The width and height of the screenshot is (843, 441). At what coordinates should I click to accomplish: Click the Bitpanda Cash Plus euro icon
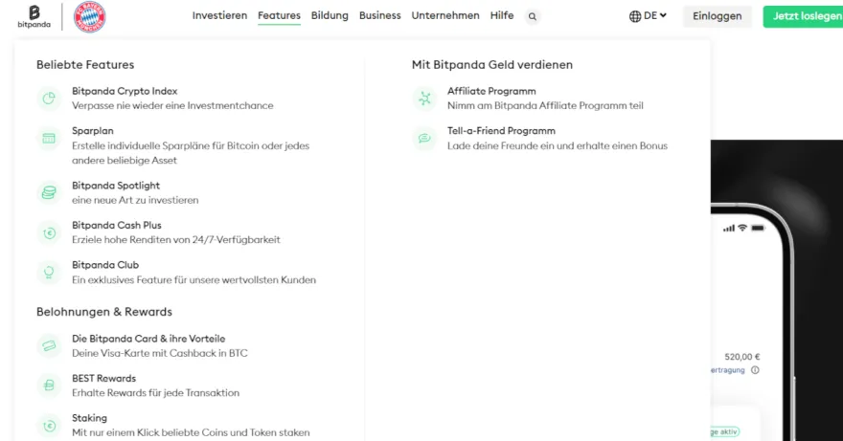click(49, 232)
